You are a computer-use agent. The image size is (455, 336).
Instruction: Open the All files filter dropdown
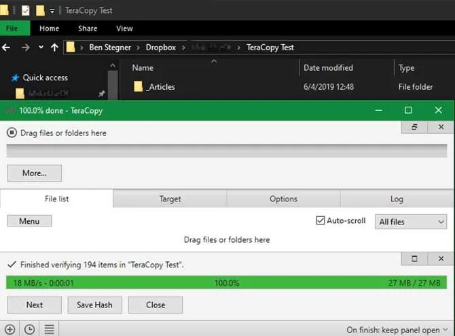411,222
